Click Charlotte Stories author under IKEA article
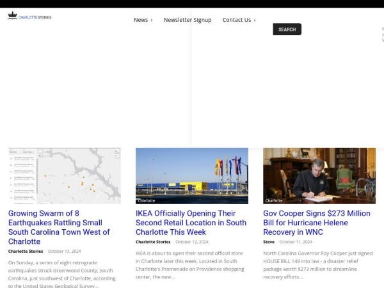 tap(153, 242)
